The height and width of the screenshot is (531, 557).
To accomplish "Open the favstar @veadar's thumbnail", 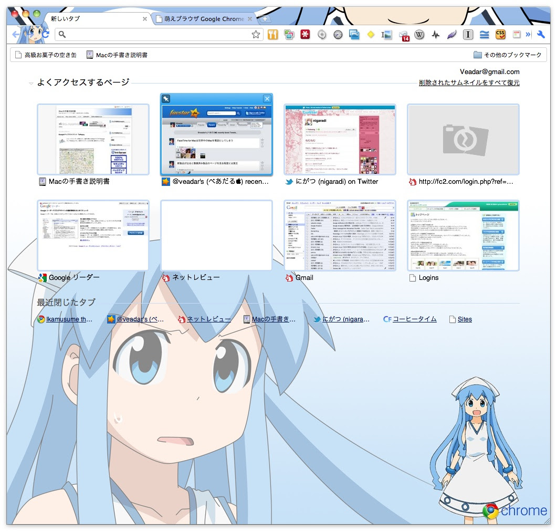I will coord(216,139).
